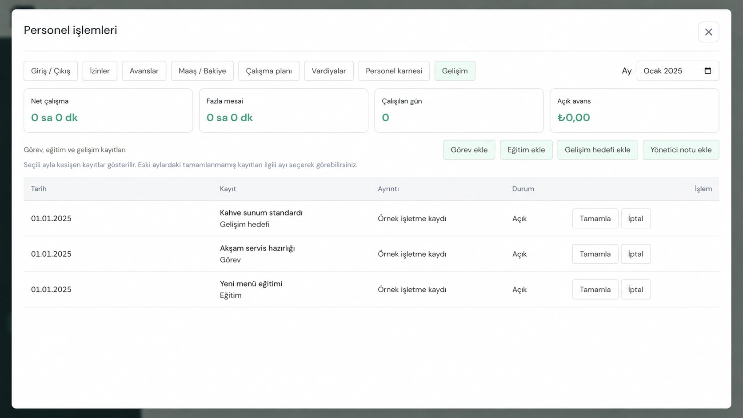Complete the Yeni menü eğitimi record
This screenshot has width=743, height=418.
[x=595, y=290]
